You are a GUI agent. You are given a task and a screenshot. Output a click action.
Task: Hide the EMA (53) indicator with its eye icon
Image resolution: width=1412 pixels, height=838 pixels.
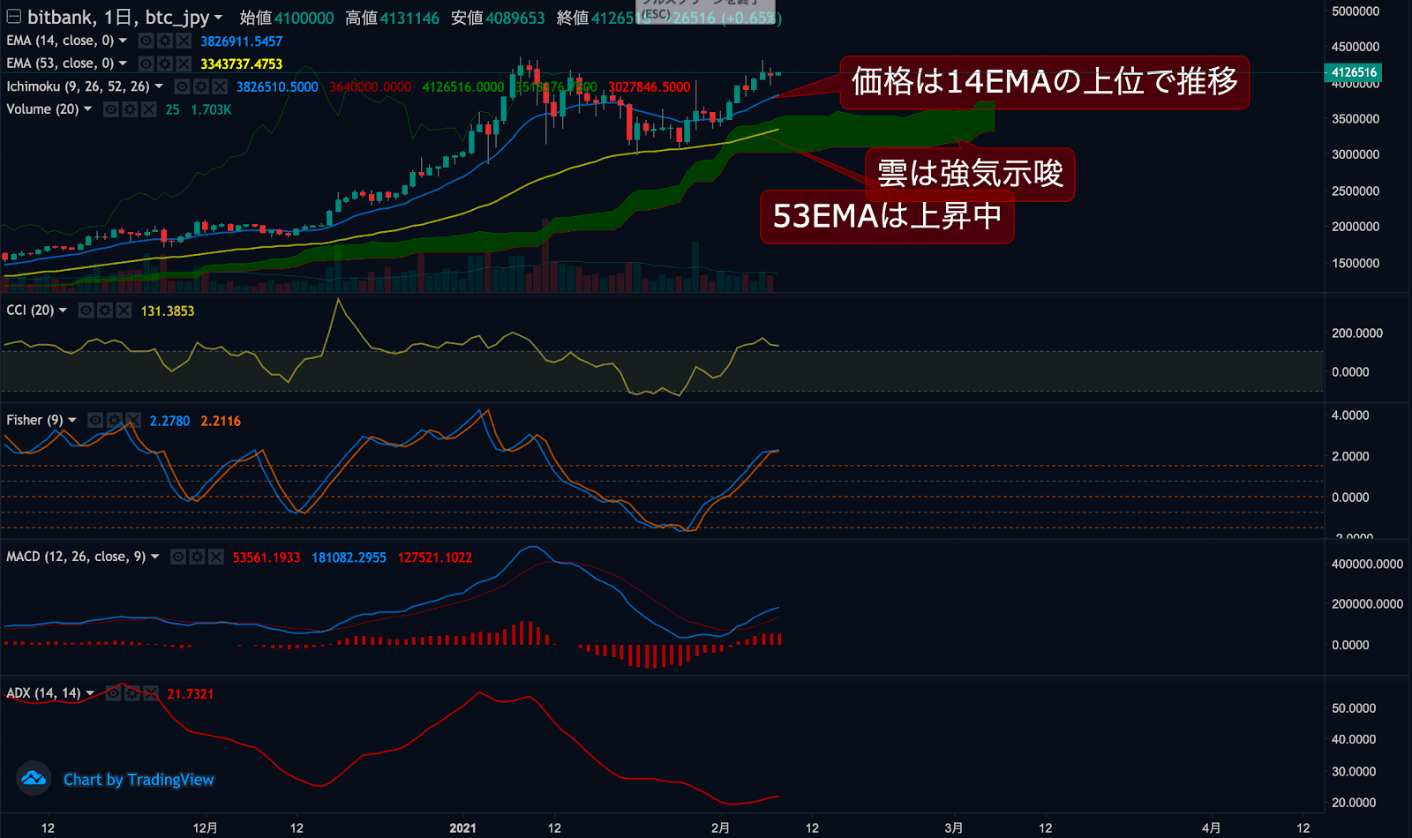(x=146, y=63)
